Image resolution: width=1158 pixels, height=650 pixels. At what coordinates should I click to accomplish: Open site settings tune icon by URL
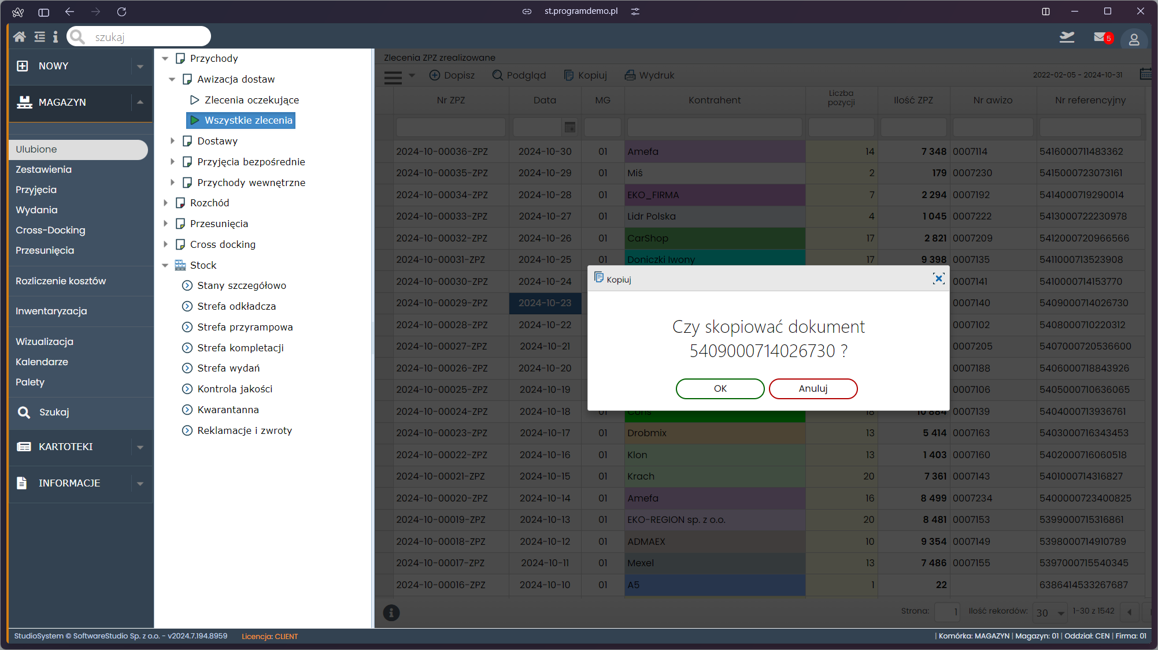[x=635, y=12]
